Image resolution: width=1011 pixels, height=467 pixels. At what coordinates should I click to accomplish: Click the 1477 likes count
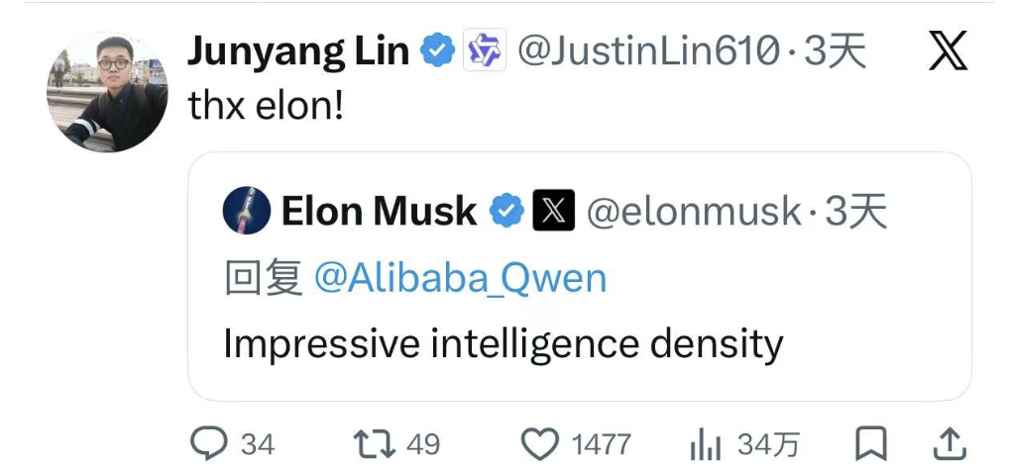pos(601,444)
